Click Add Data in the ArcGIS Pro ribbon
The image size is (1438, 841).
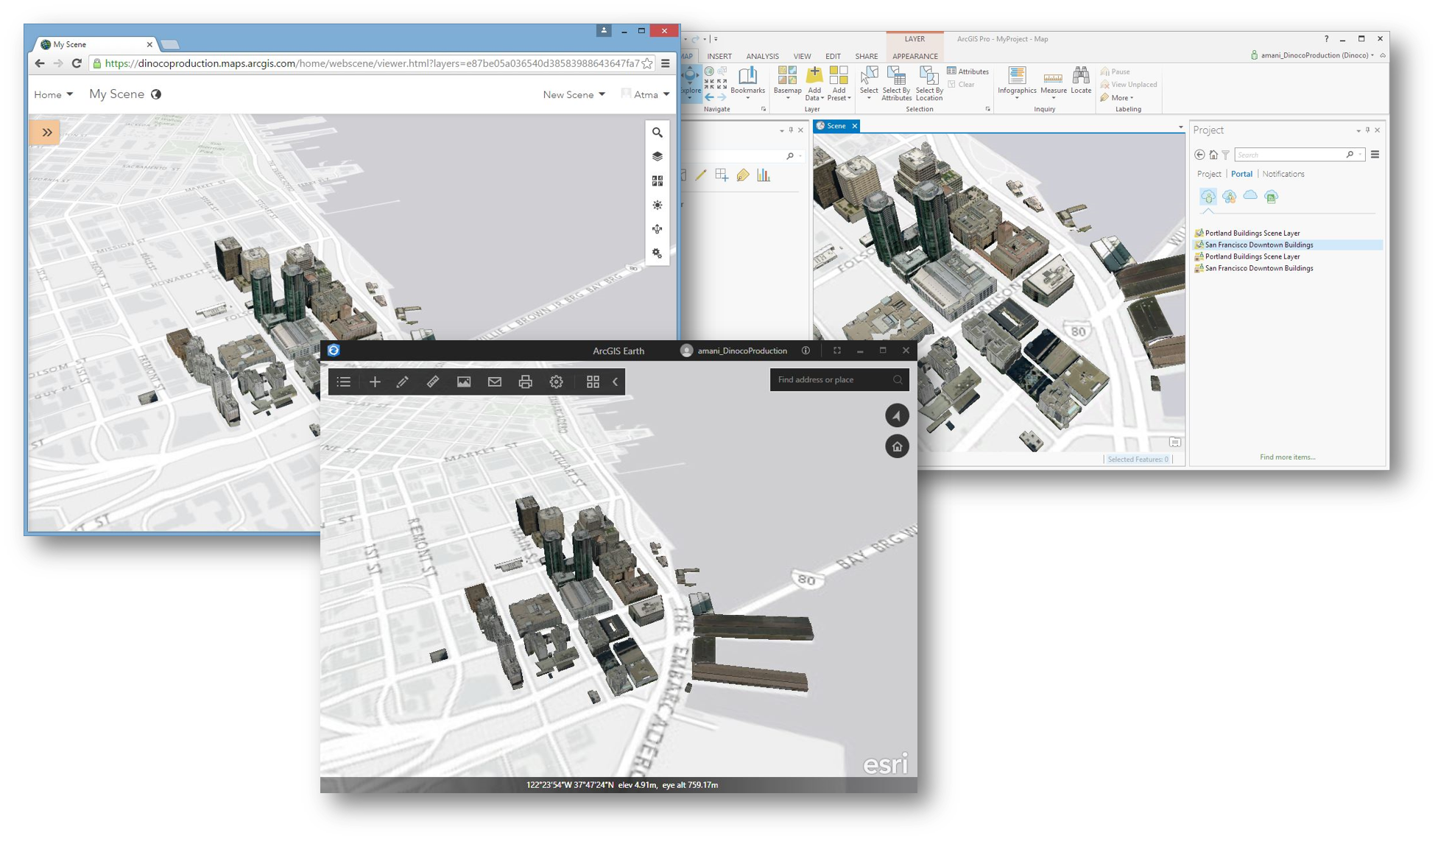(814, 82)
